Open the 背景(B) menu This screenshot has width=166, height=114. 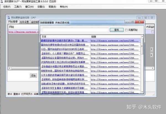pyautogui.click(x=52, y=7)
